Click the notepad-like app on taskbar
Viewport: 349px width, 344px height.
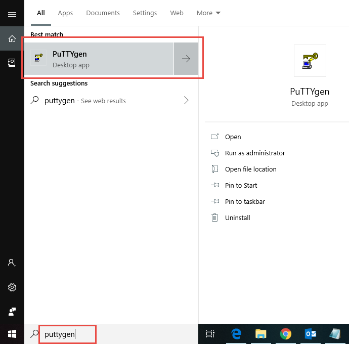point(335,334)
